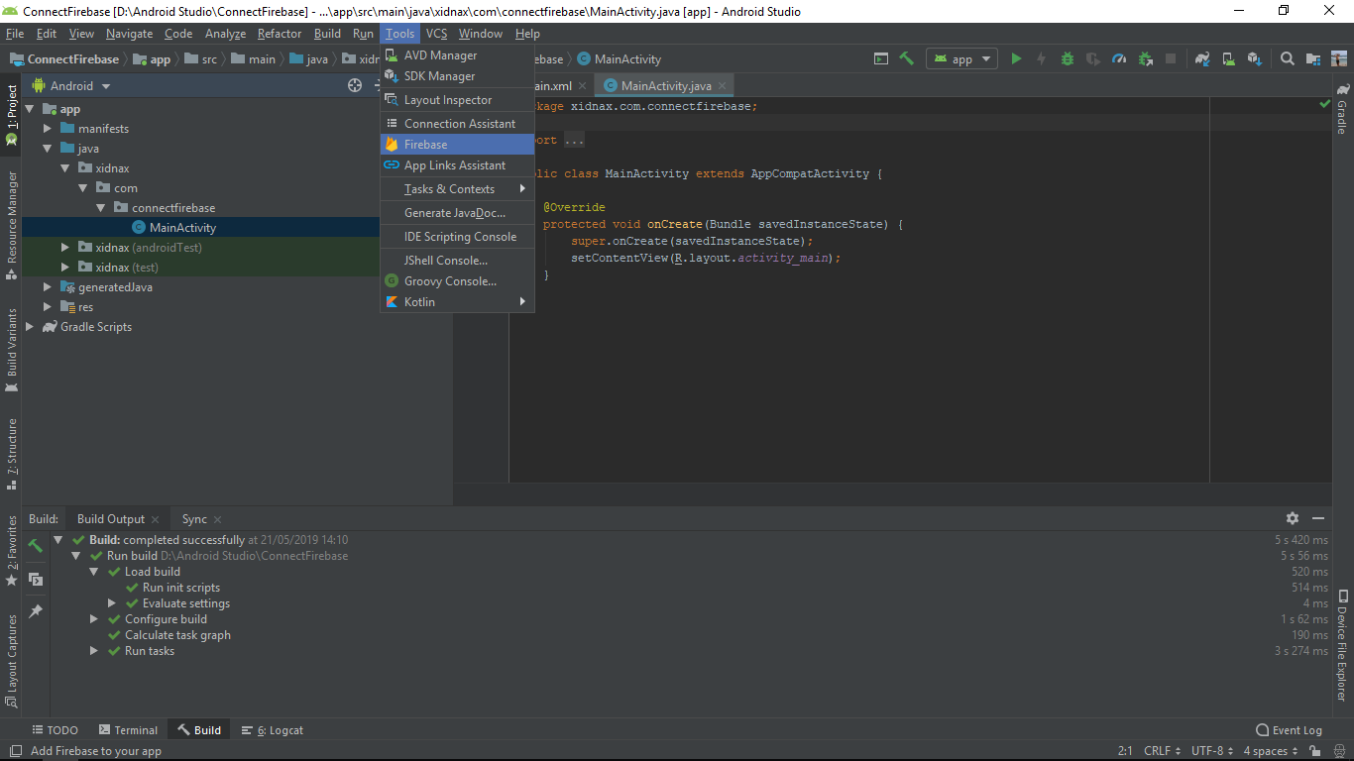Choose App Links Assistant menu entry
Image resolution: width=1354 pixels, height=761 pixels.
[x=457, y=165]
